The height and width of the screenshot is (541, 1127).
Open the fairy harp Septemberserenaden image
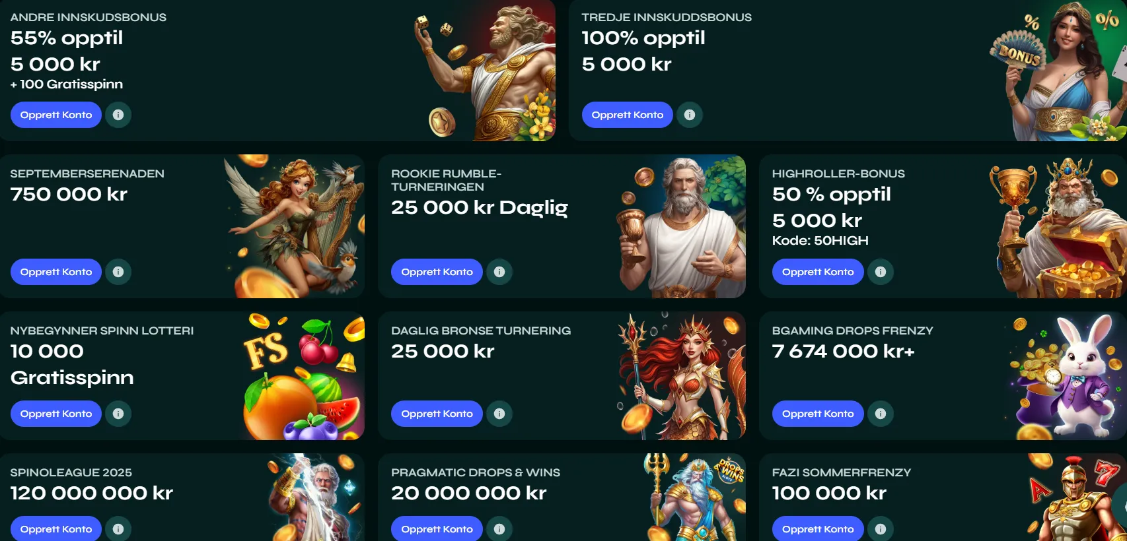(295, 226)
